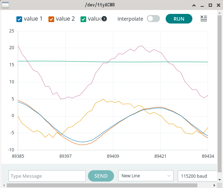Uncheck the orange value 2 checkbox
The width and height of the screenshot is (223, 188).
point(51,19)
